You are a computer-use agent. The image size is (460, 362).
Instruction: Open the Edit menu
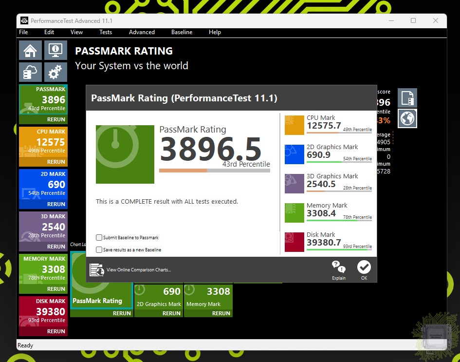pyautogui.click(x=49, y=32)
